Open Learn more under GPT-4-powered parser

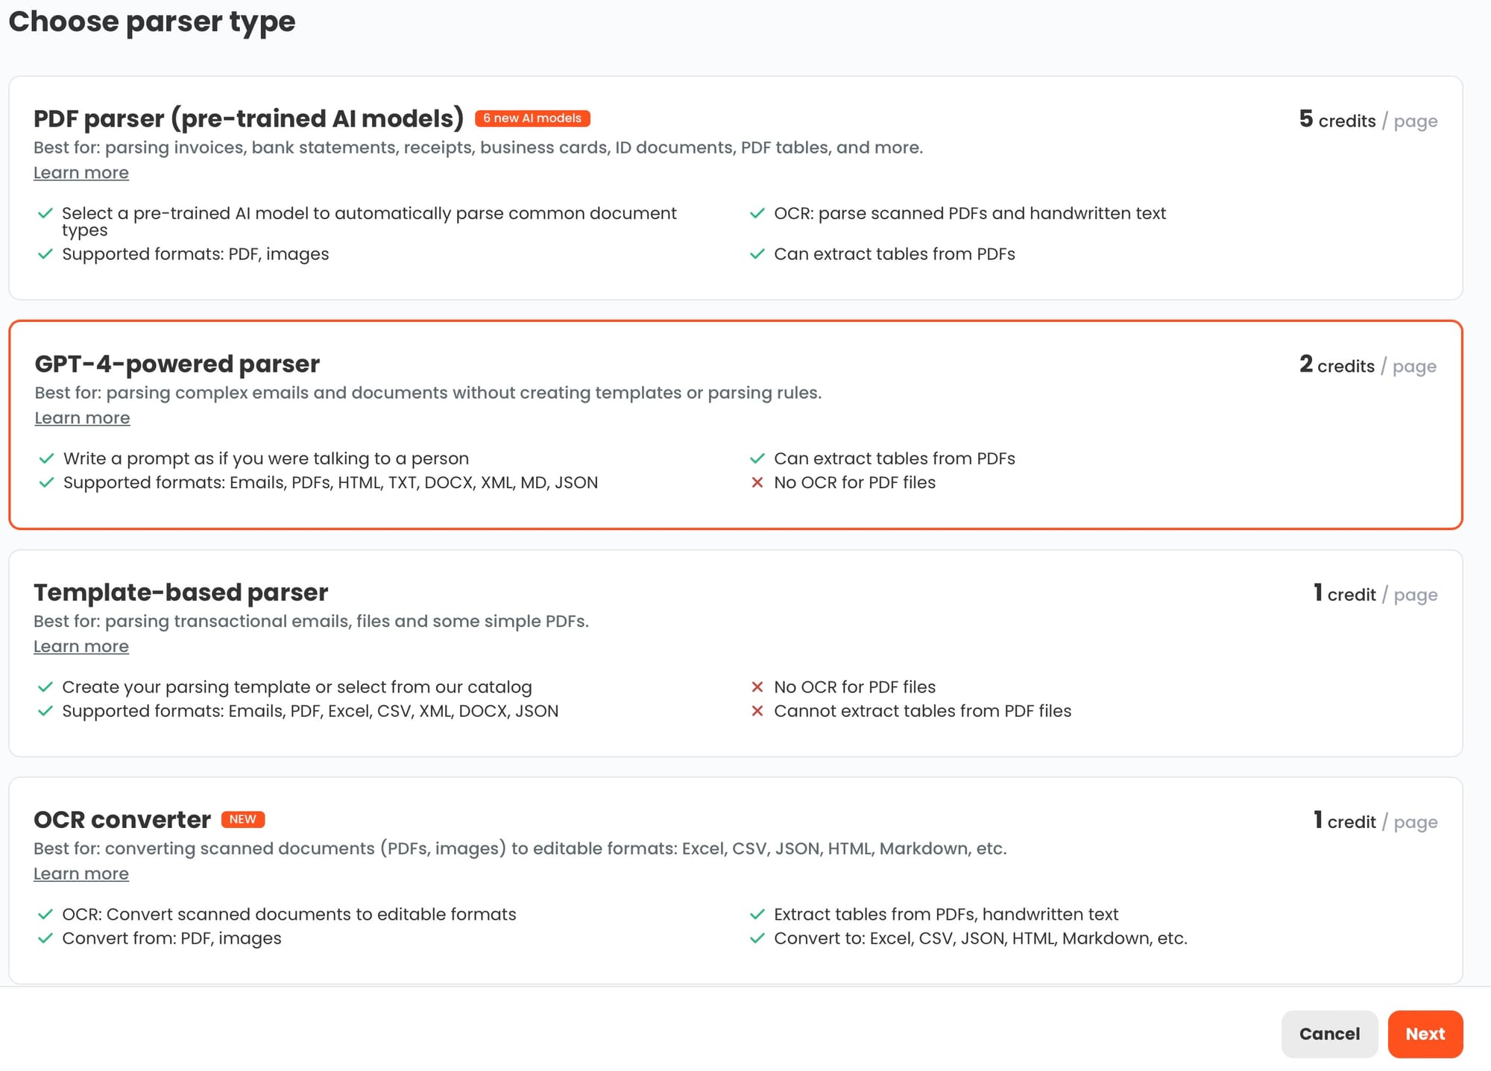82,418
